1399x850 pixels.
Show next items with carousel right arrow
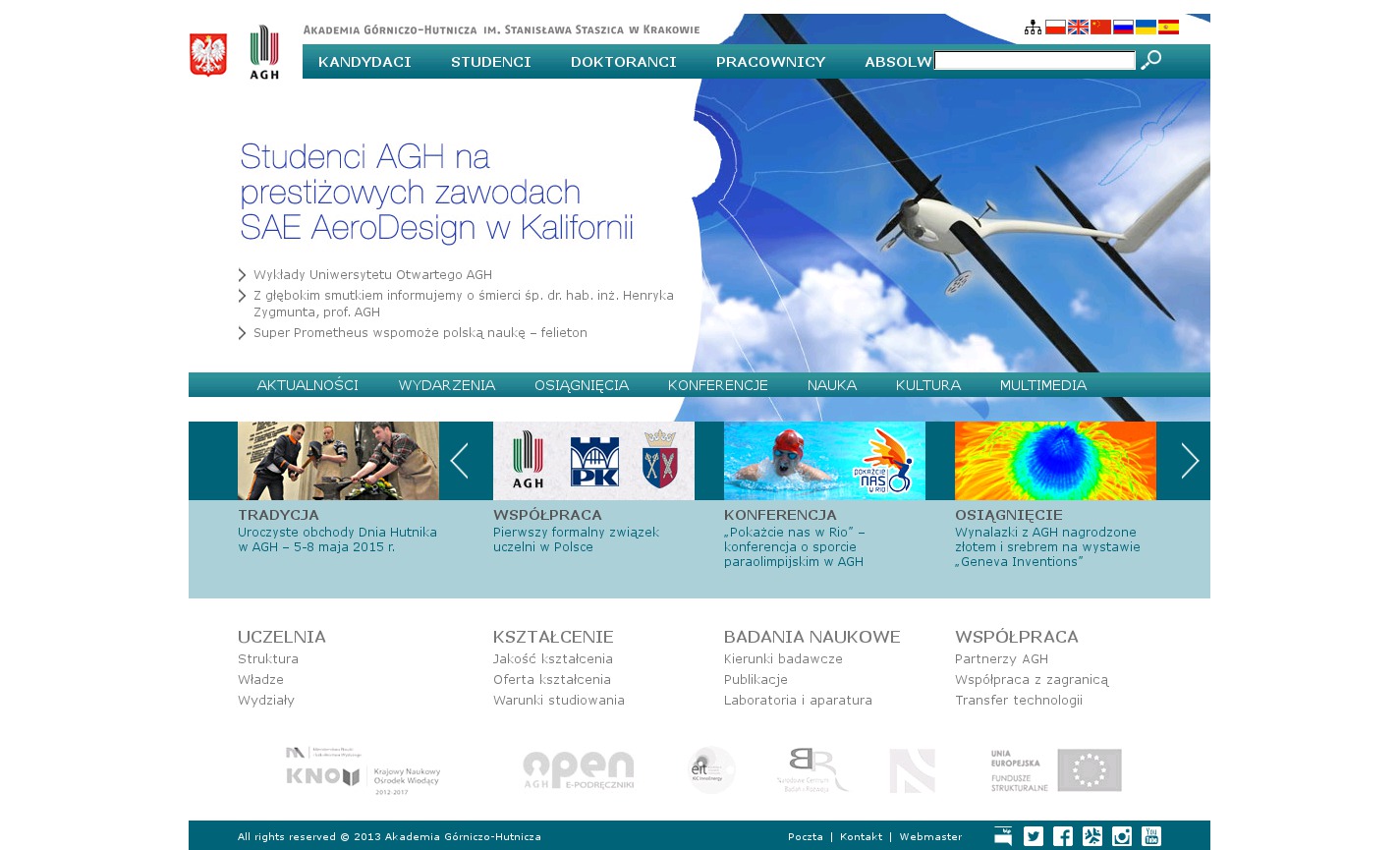point(1190,461)
